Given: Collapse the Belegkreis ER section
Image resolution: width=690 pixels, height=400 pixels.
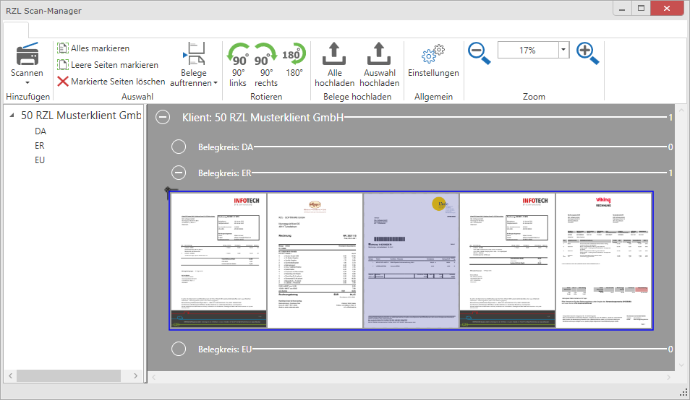Looking at the screenshot, I should click(x=179, y=173).
